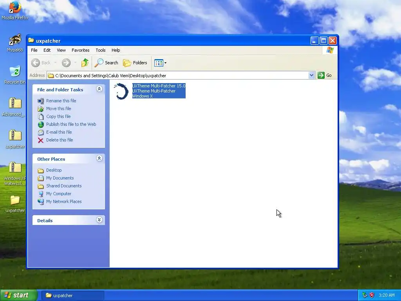Click the Move file icon
This screenshot has height=301, width=401.
tap(41, 109)
